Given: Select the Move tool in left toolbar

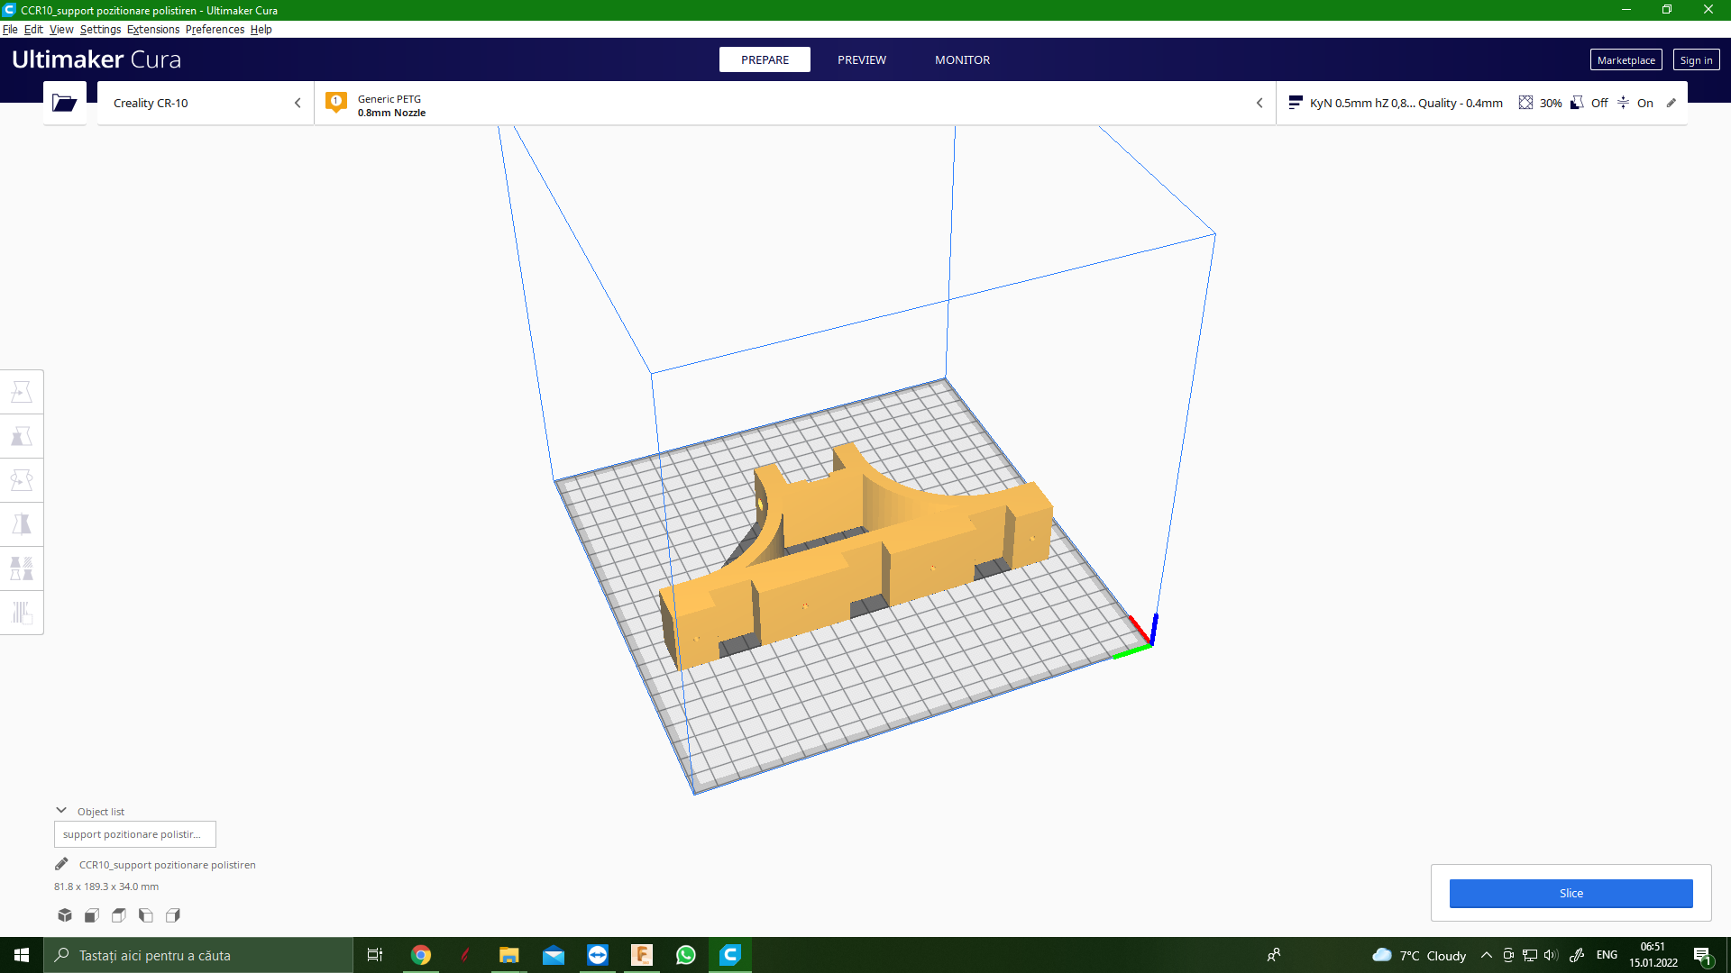Looking at the screenshot, I should (22, 392).
